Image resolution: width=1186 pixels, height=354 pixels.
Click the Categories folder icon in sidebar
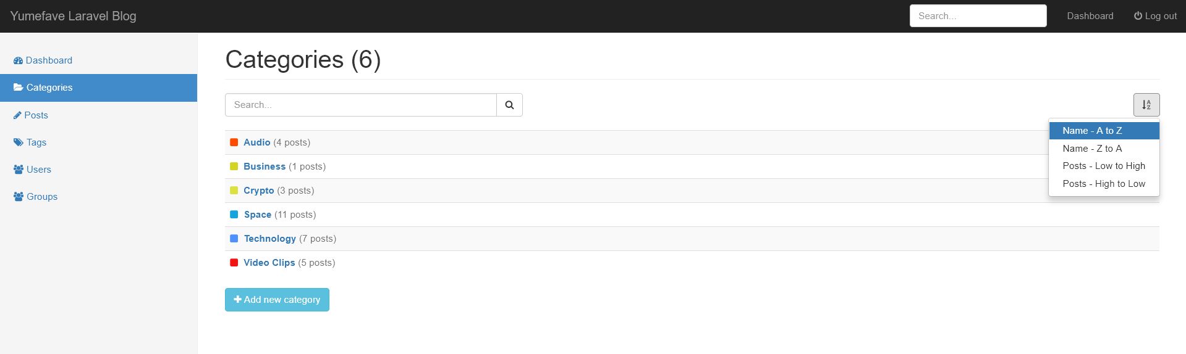point(19,88)
